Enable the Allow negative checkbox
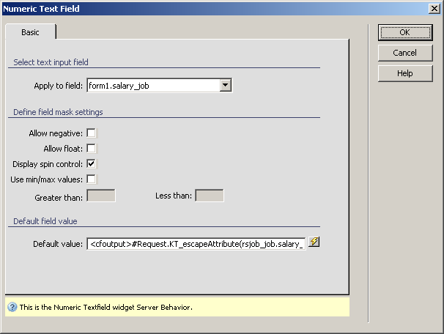This screenshot has width=444, height=334. point(92,133)
